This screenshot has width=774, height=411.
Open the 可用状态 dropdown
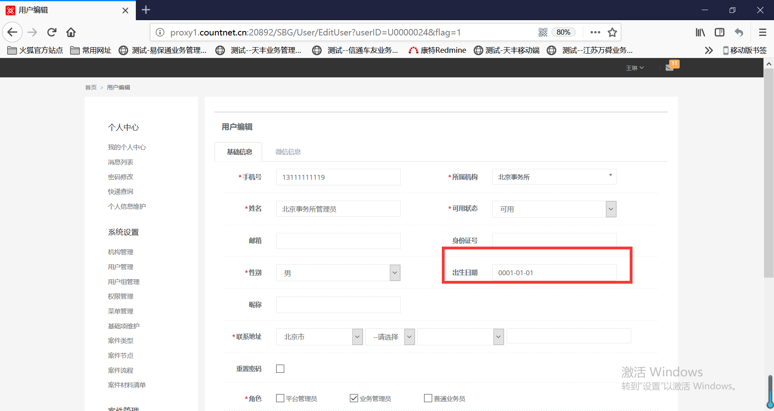click(x=554, y=209)
